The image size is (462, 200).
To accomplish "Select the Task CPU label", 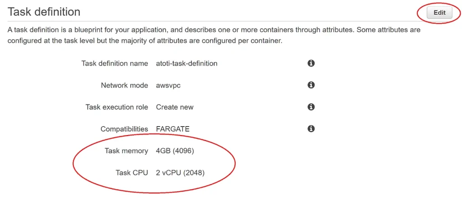I will pyautogui.click(x=132, y=173).
